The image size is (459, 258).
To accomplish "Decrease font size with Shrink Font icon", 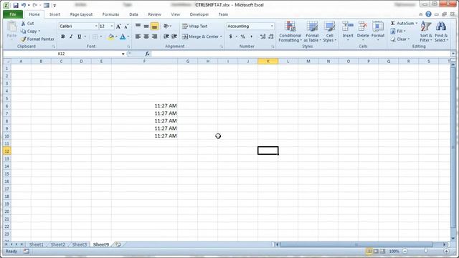I will [x=126, y=27].
